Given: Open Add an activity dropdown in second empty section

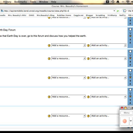Looking at the screenshot, I should 108,78.
